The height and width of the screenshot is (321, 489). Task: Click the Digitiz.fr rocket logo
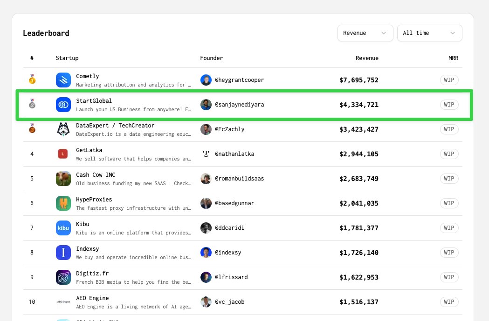[63, 277]
